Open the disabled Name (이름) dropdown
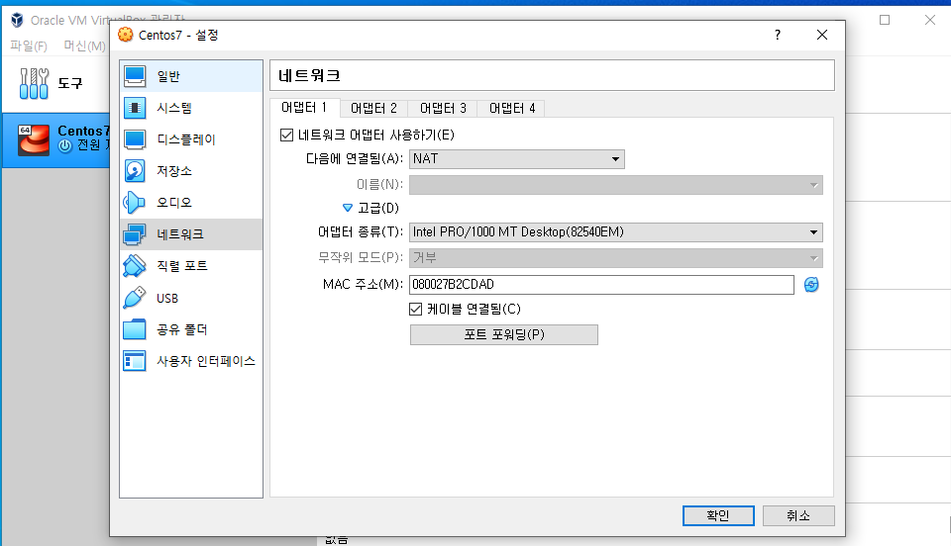Screen dimensions: 951x546 point(615,185)
